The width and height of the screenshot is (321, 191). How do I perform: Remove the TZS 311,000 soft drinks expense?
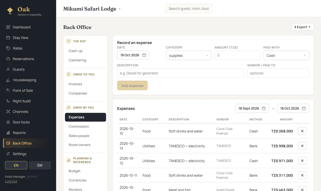pos(302,175)
